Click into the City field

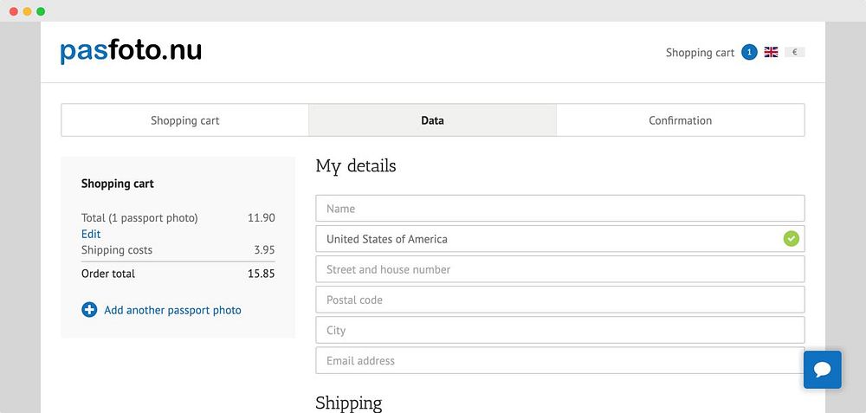point(559,330)
